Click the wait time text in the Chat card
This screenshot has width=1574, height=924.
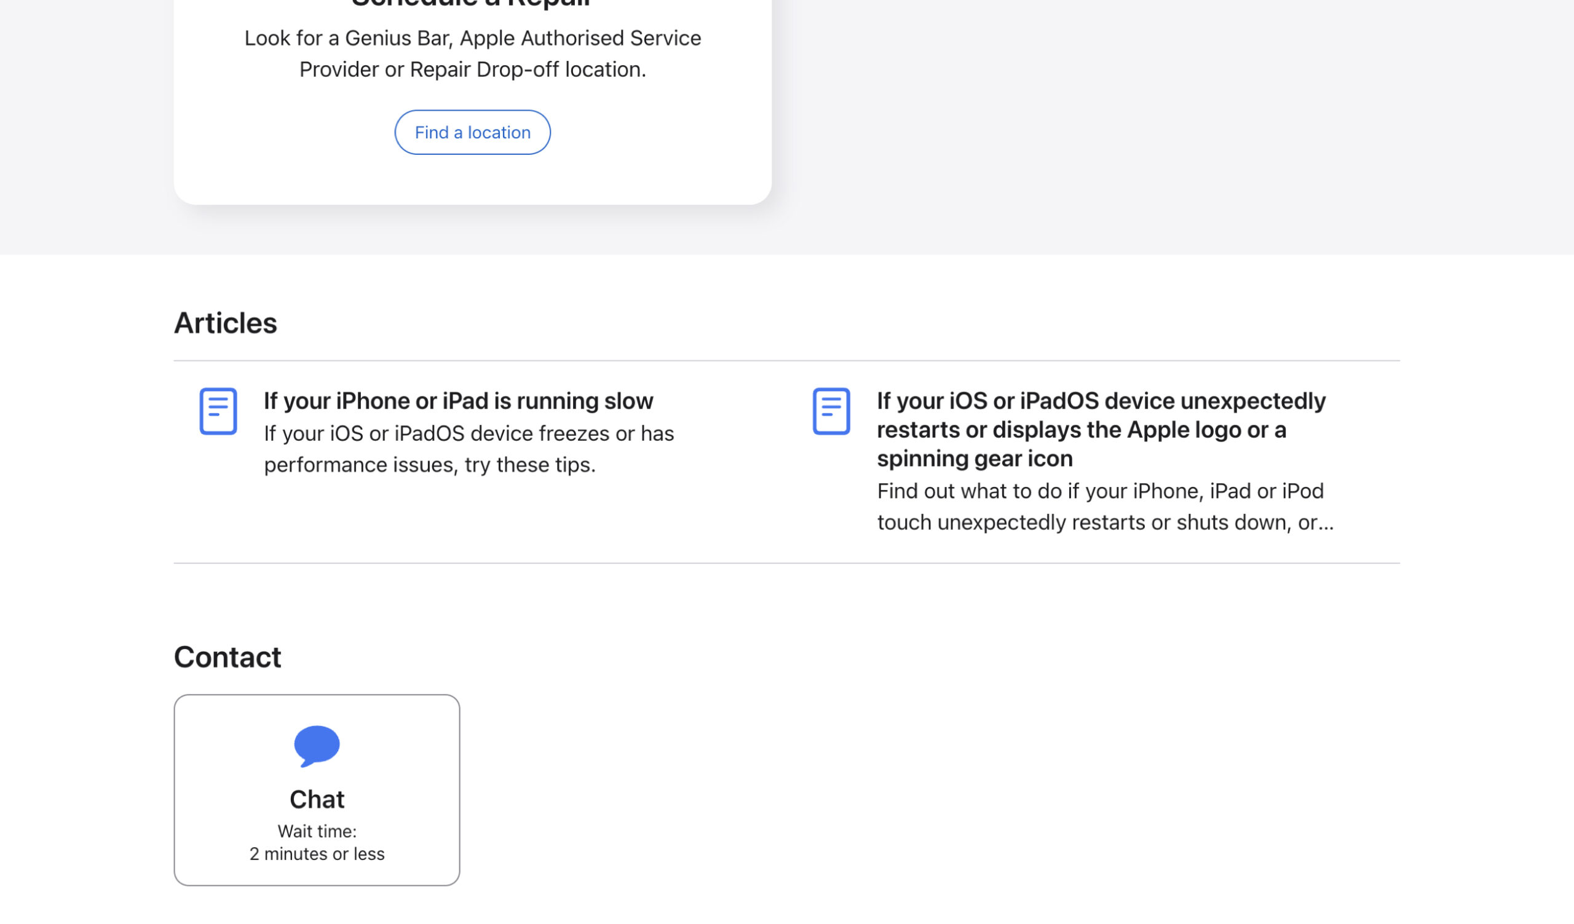click(317, 842)
